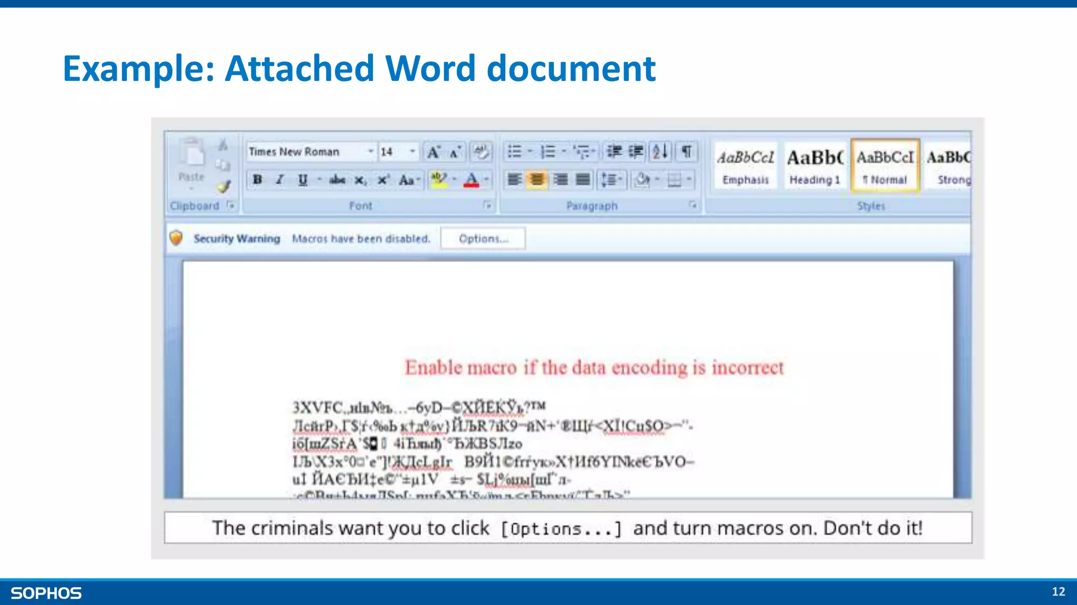This screenshot has width=1077, height=605.
Task: Open the Paragraph dialog launcher
Action: point(693,205)
